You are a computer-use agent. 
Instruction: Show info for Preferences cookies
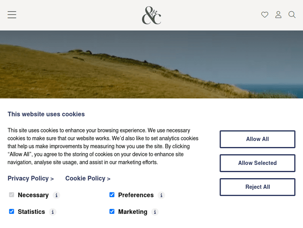tap(161, 195)
